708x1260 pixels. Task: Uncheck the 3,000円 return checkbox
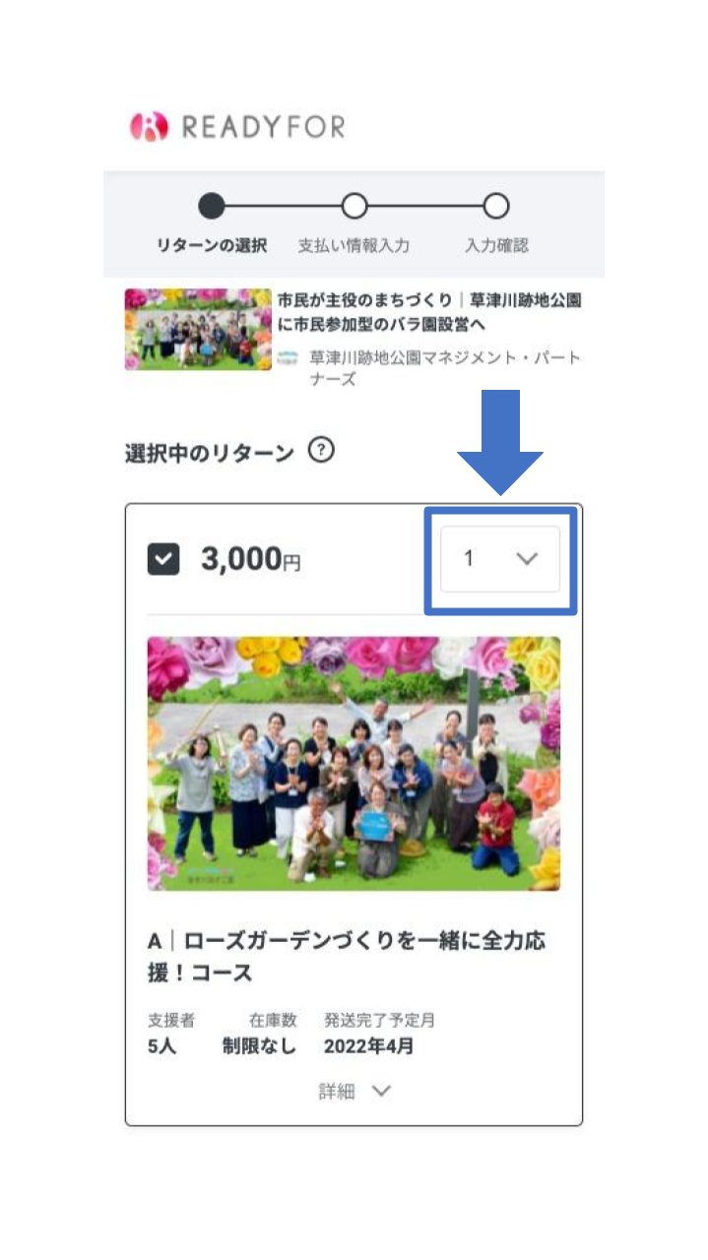[163, 560]
